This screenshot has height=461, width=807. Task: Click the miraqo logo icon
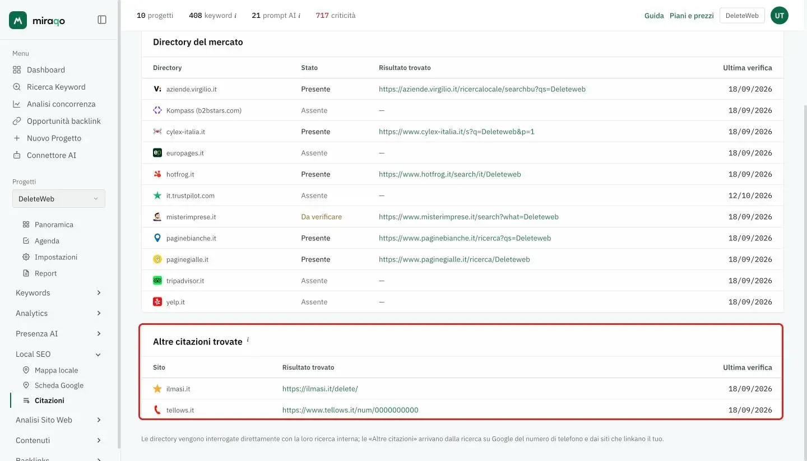18,20
